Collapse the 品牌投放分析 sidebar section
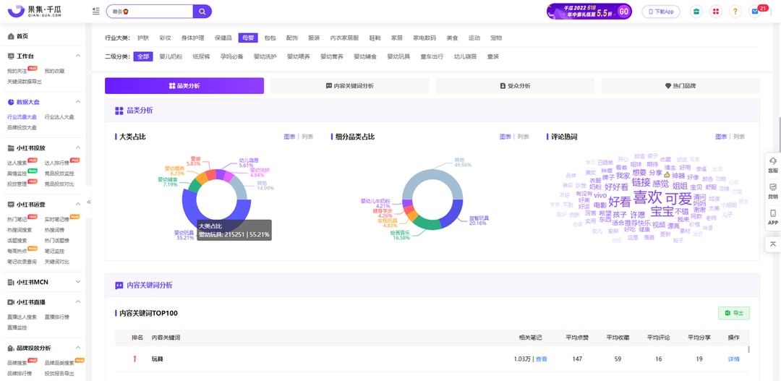The width and height of the screenshot is (781, 381). (x=78, y=348)
